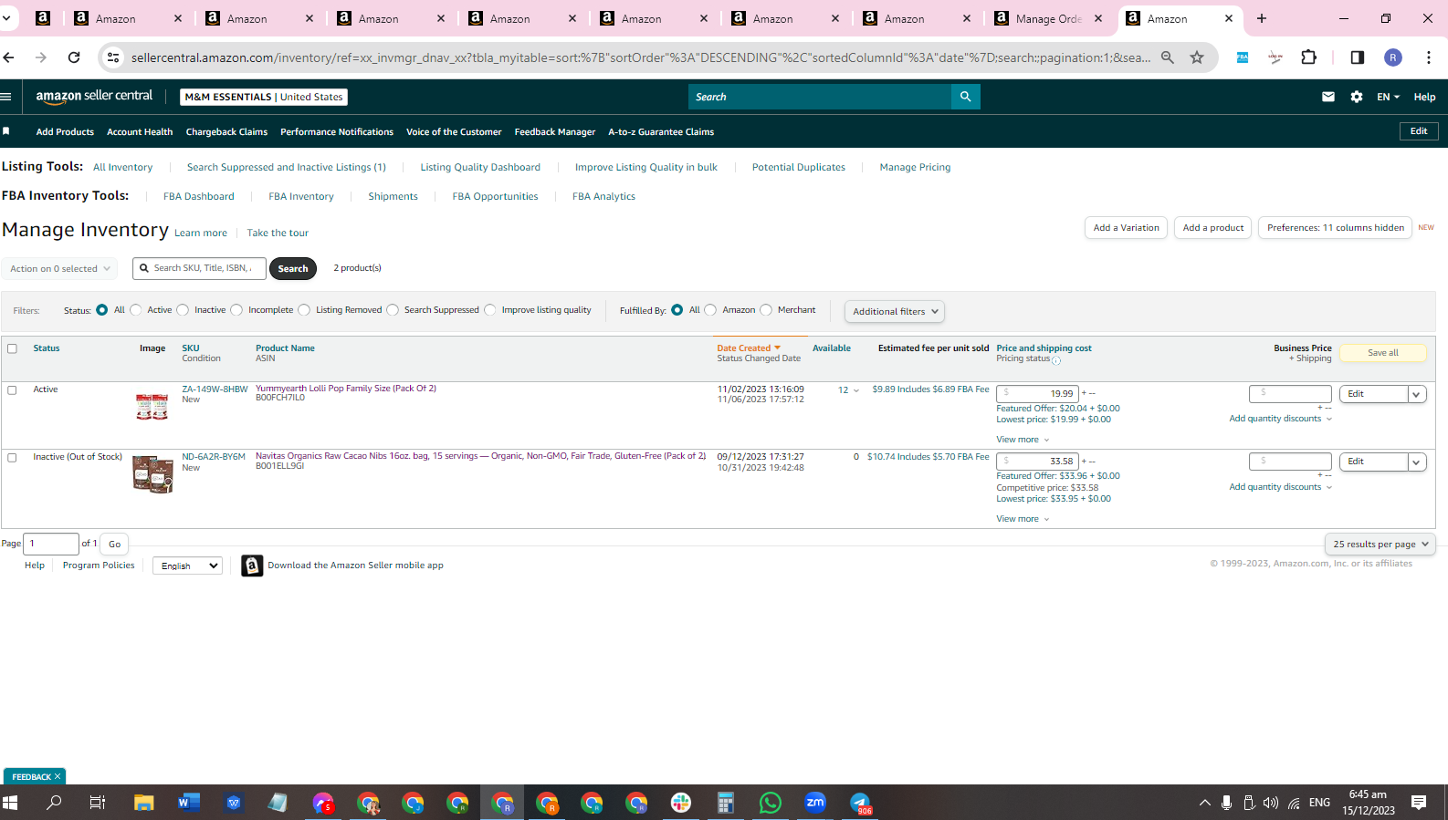Reload the page with the browser refresh icon
The height and width of the screenshot is (820, 1448).
click(74, 57)
